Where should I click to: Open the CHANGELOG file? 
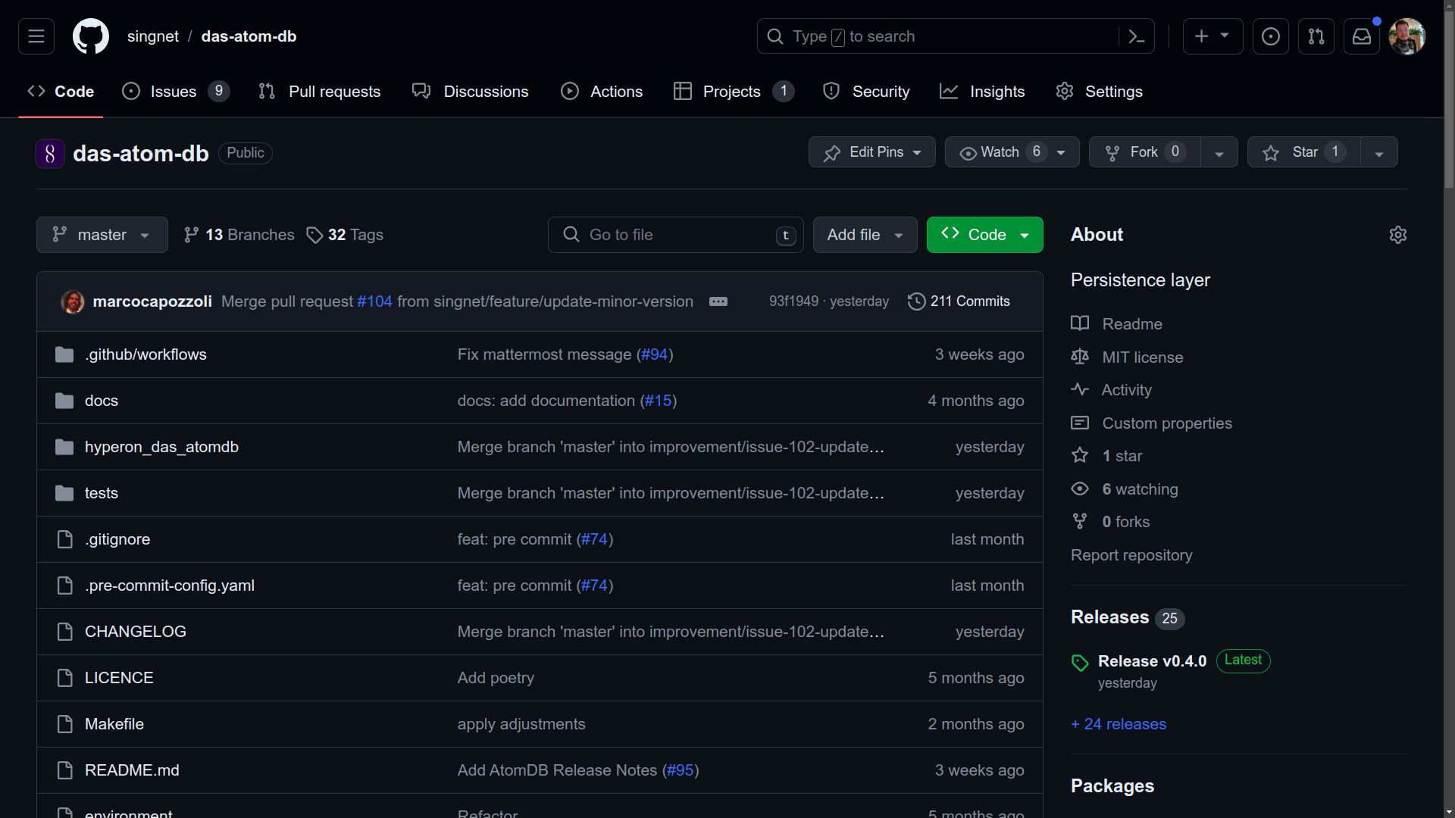tap(136, 632)
